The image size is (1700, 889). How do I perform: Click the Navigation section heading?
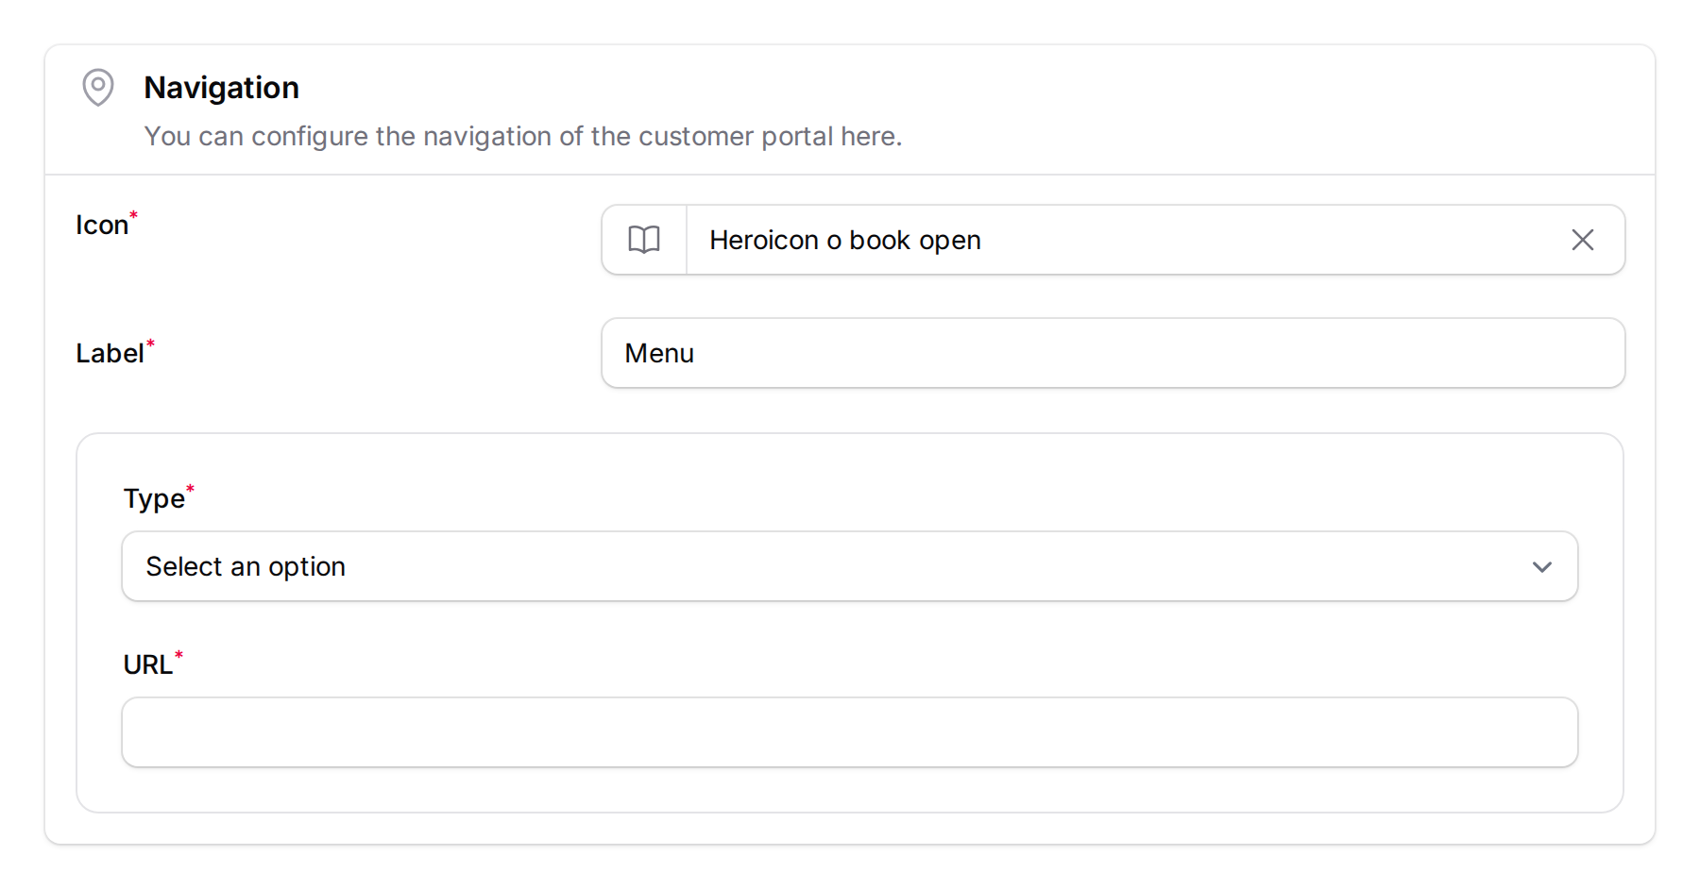pos(221,88)
